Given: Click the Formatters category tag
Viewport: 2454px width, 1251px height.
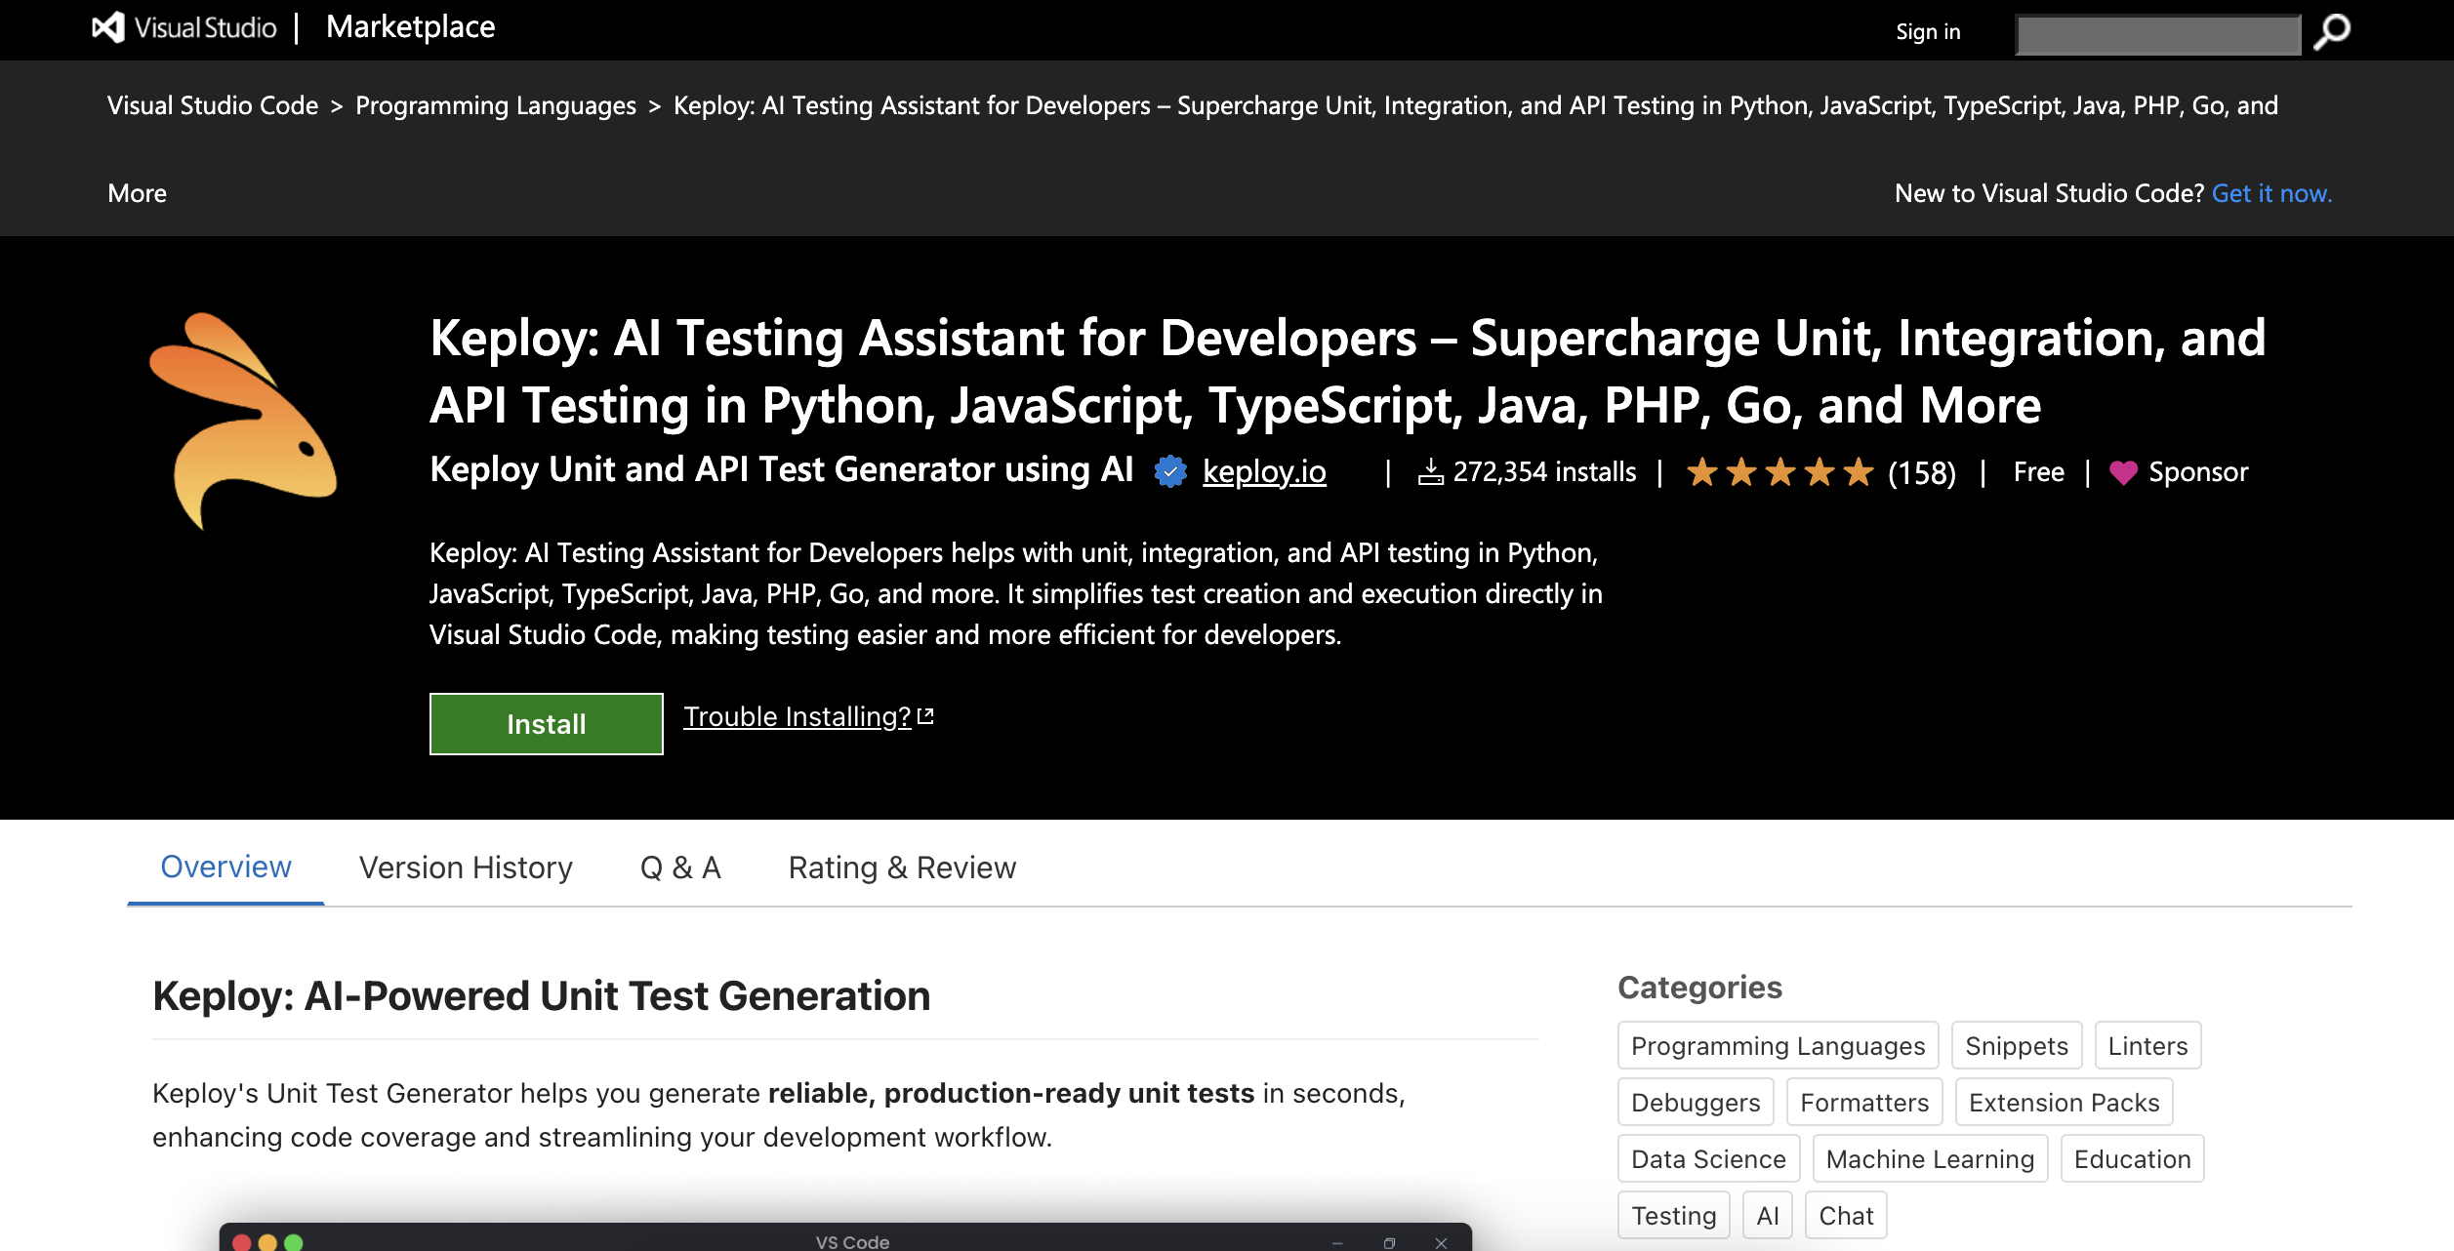Looking at the screenshot, I should (x=1864, y=1103).
